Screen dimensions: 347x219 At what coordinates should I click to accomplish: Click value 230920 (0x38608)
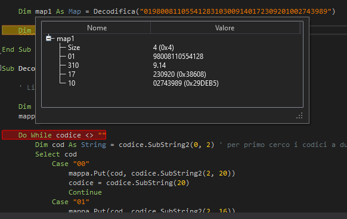coord(179,74)
